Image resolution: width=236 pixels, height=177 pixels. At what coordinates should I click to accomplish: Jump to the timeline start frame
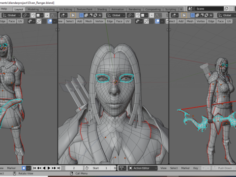click(x=34, y=168)
